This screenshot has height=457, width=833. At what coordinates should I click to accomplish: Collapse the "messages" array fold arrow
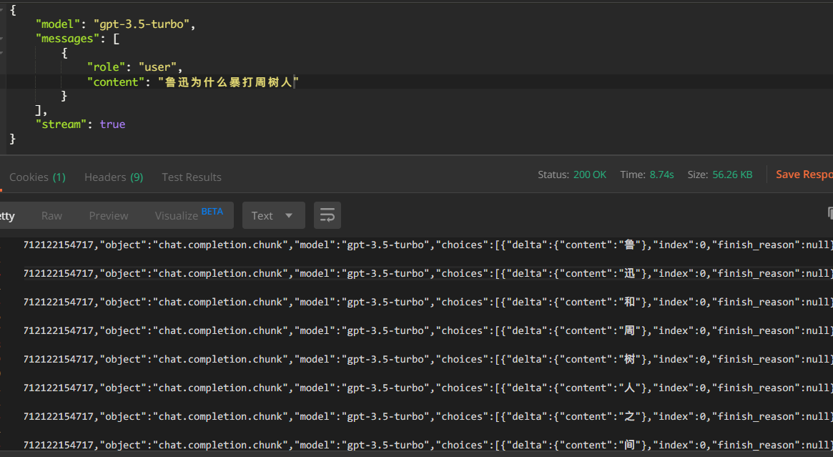[2, 38]
